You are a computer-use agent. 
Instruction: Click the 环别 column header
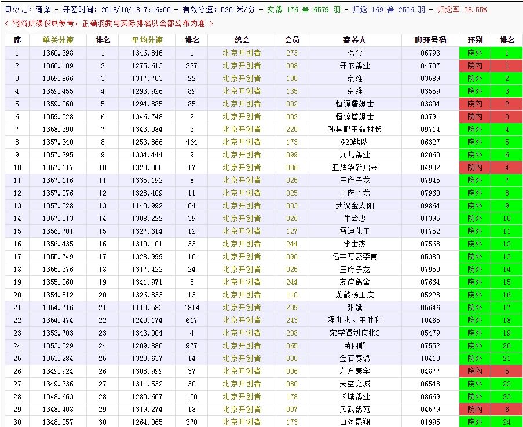[475, 41]
